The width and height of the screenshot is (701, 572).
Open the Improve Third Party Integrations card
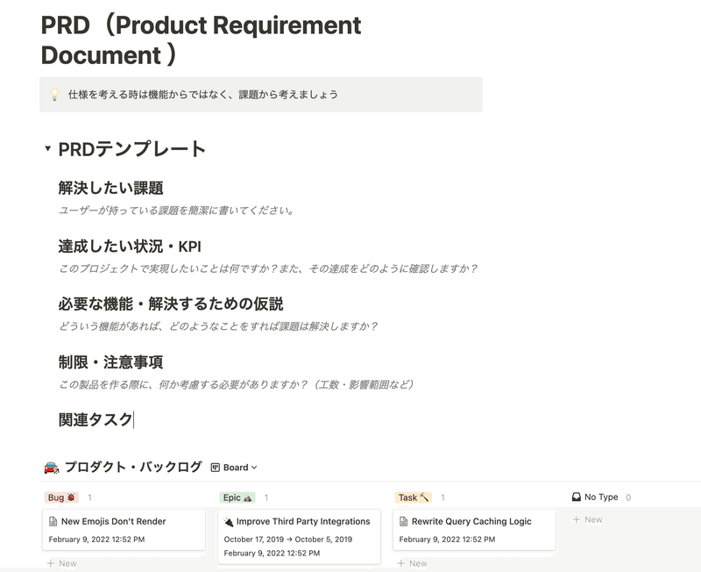pyautogui.click(x=299, y=537)
